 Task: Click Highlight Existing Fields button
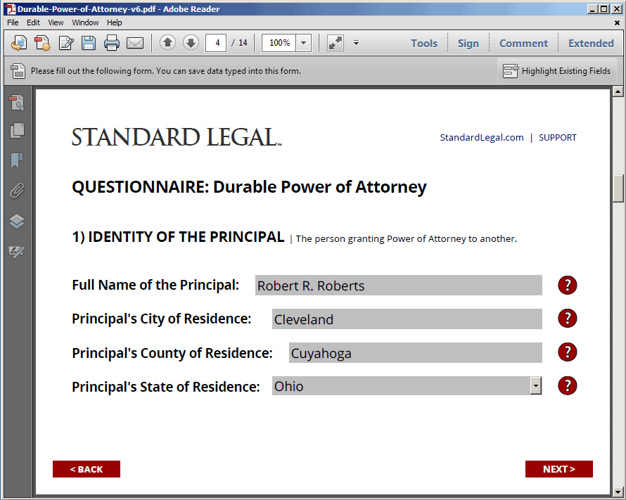pyautogui.click(x=556, y=71)
